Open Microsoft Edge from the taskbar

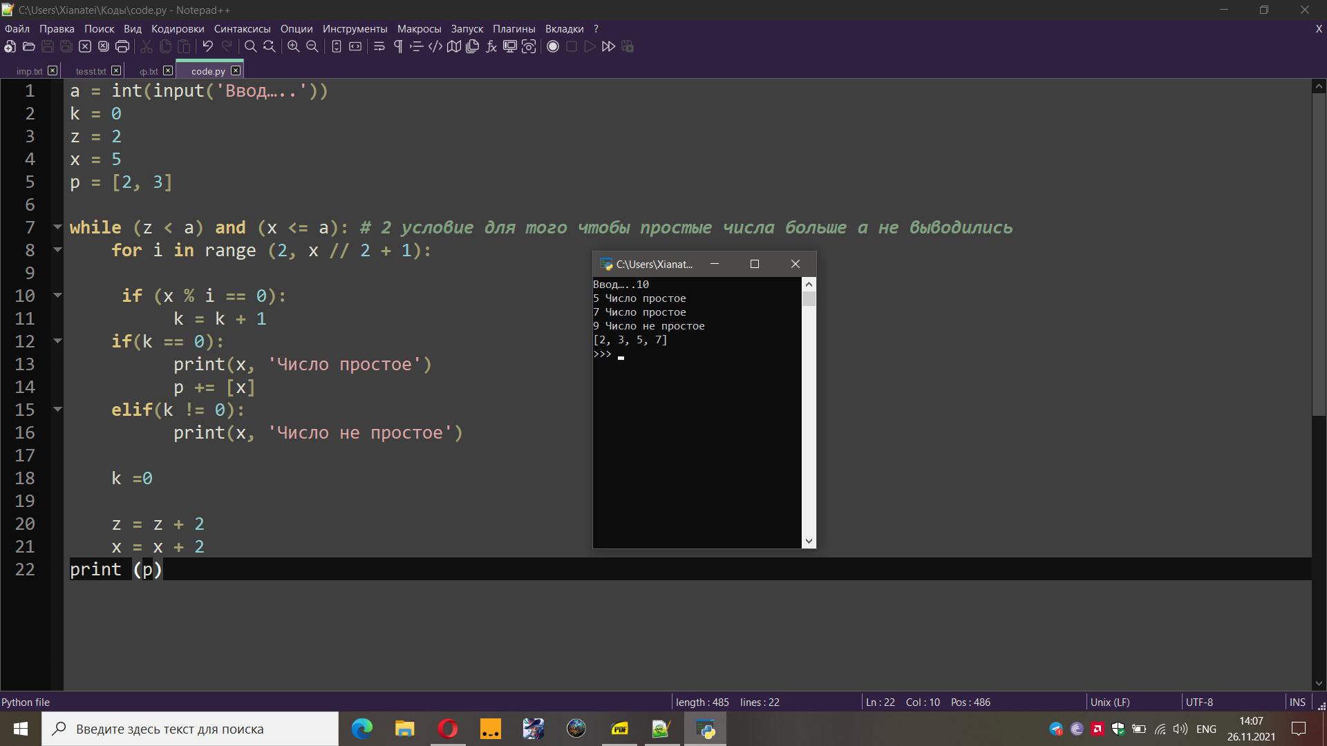coord(361,729)
